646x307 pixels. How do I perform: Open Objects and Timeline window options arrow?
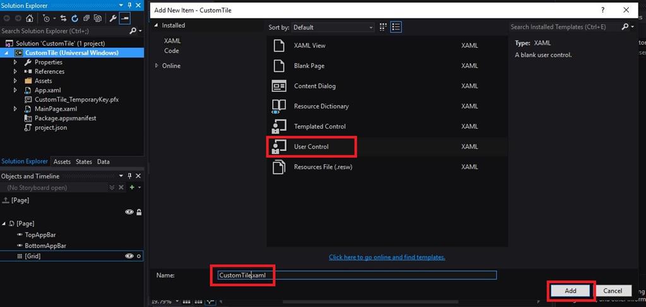click(x=121, y=176)
